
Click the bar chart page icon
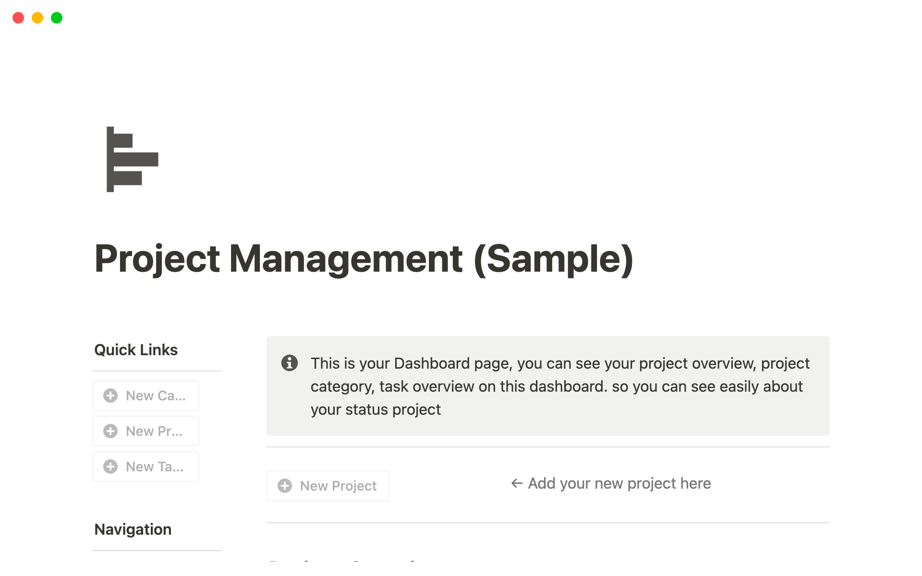click(132, 159)
